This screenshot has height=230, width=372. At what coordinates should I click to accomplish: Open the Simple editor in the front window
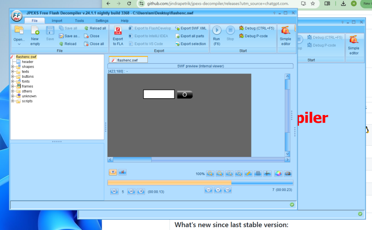pyautogui.click(x=286, y=36)
